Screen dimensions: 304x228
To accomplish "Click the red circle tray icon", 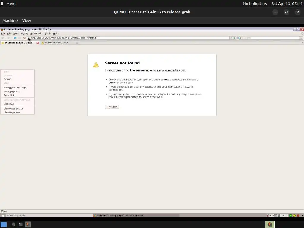I will tap(298, 216).
